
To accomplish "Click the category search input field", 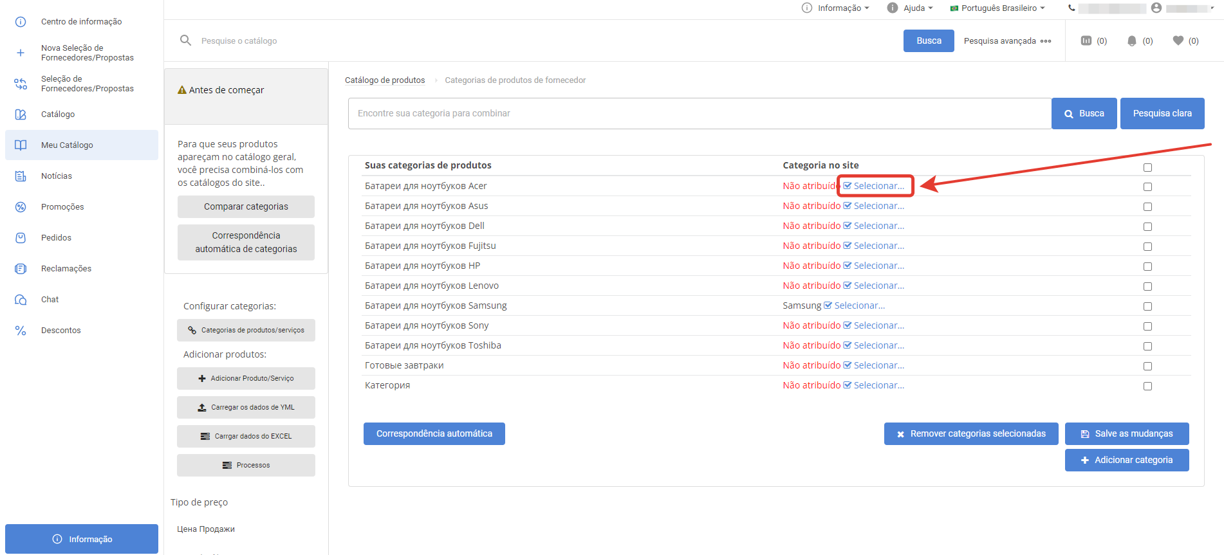I will (x=700, y=113).
